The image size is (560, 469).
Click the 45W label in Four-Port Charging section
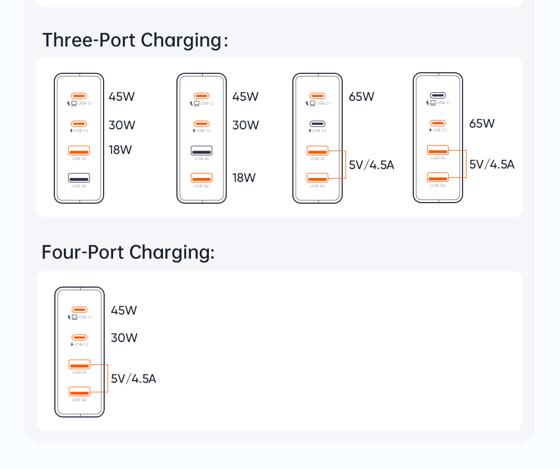pyautogui.click(x=124, y=311)
